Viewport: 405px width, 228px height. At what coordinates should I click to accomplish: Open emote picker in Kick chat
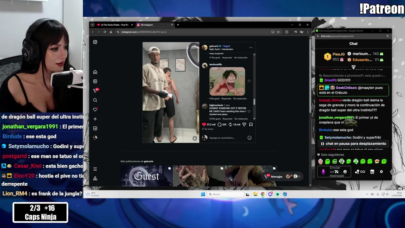click(x=345, y=172)
